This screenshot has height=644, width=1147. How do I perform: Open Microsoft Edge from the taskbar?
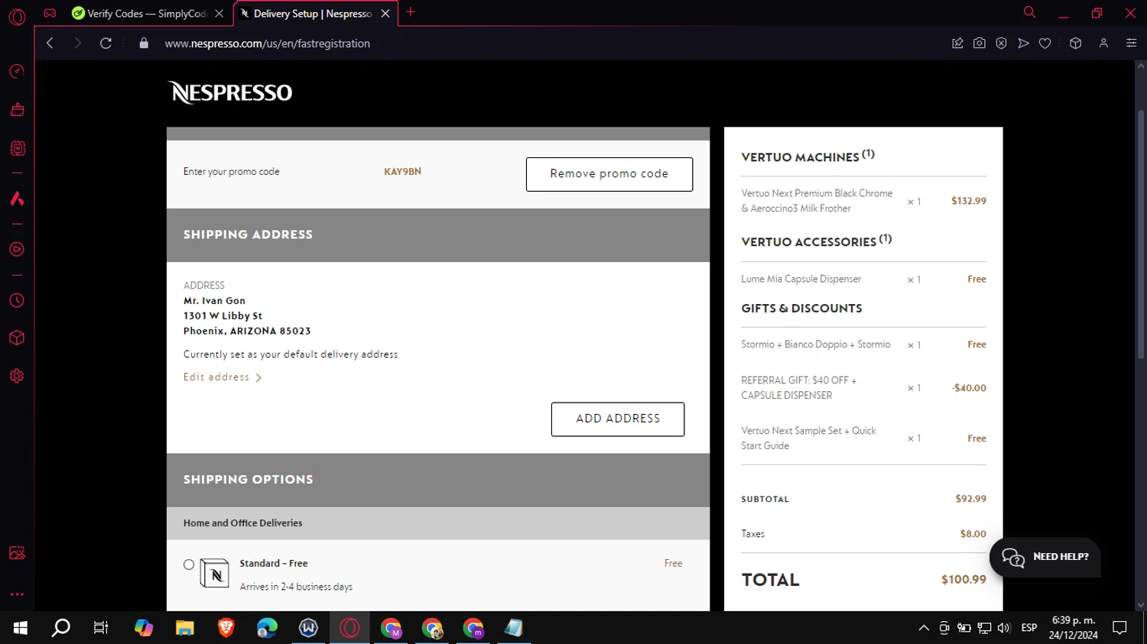pyautogui.click(x=267, y=628)
